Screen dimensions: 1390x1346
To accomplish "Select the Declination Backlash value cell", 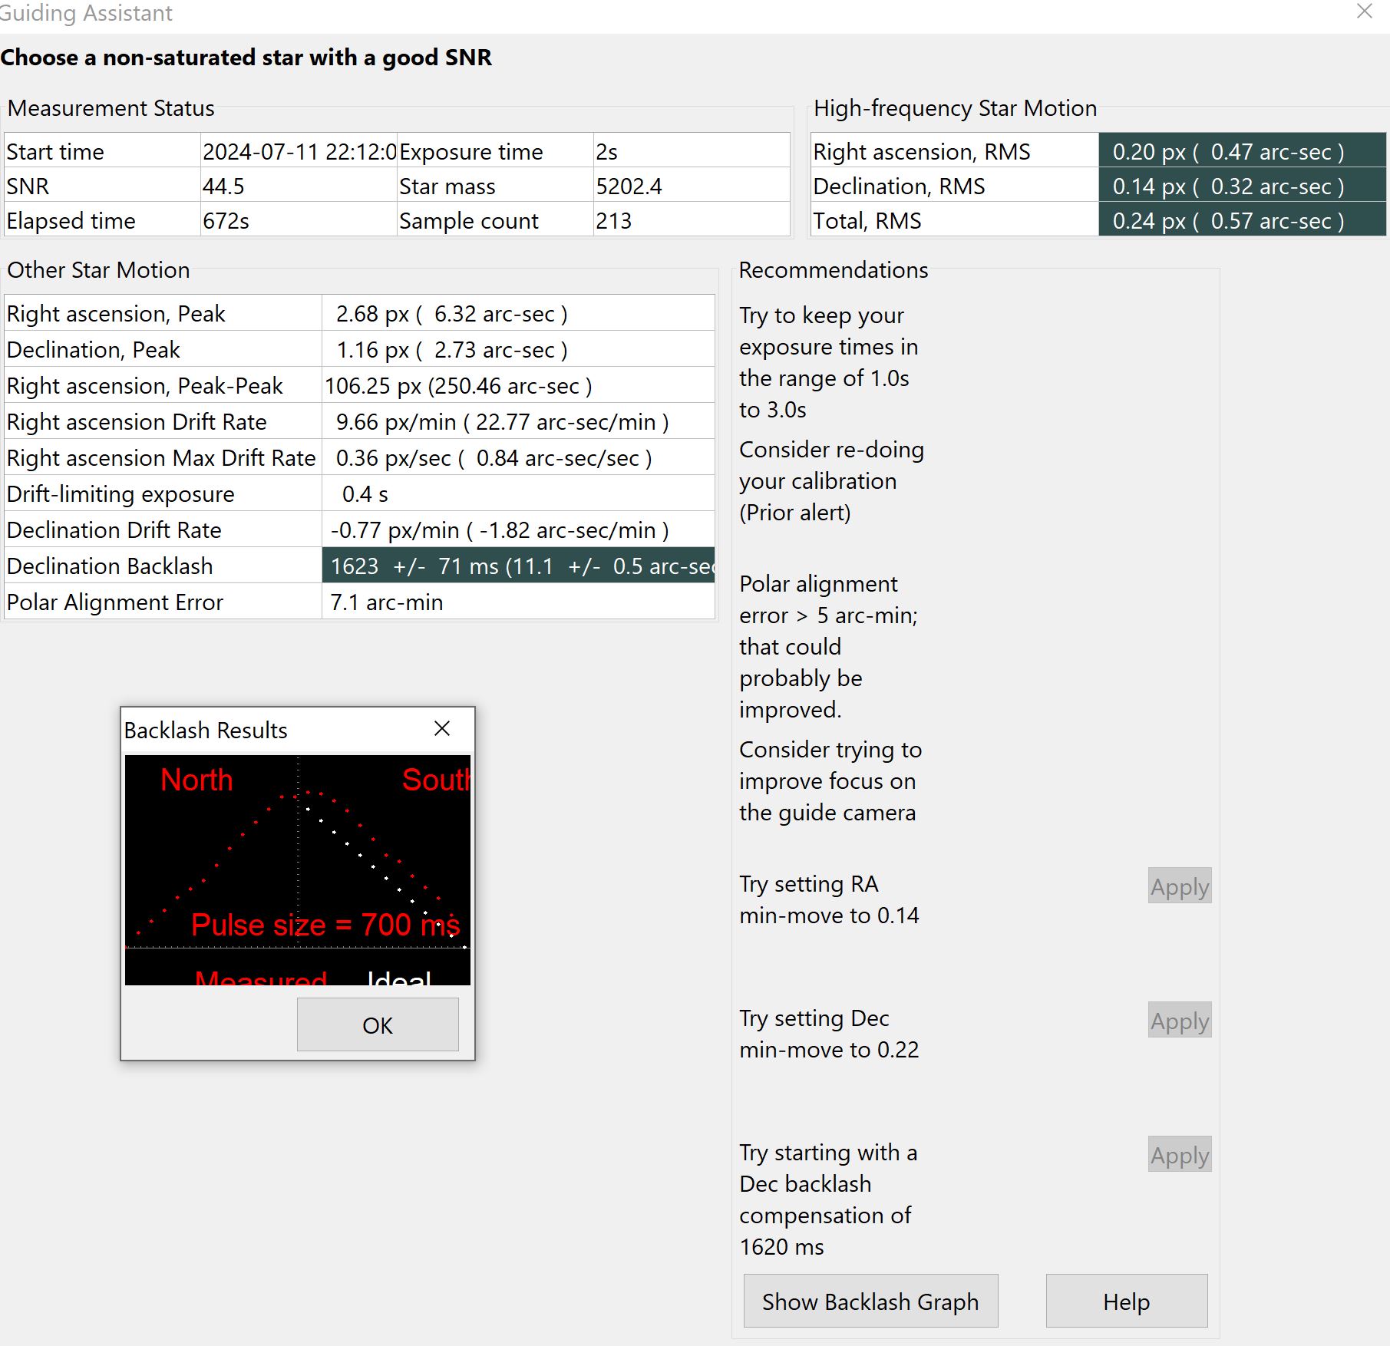I will point(518,566).
